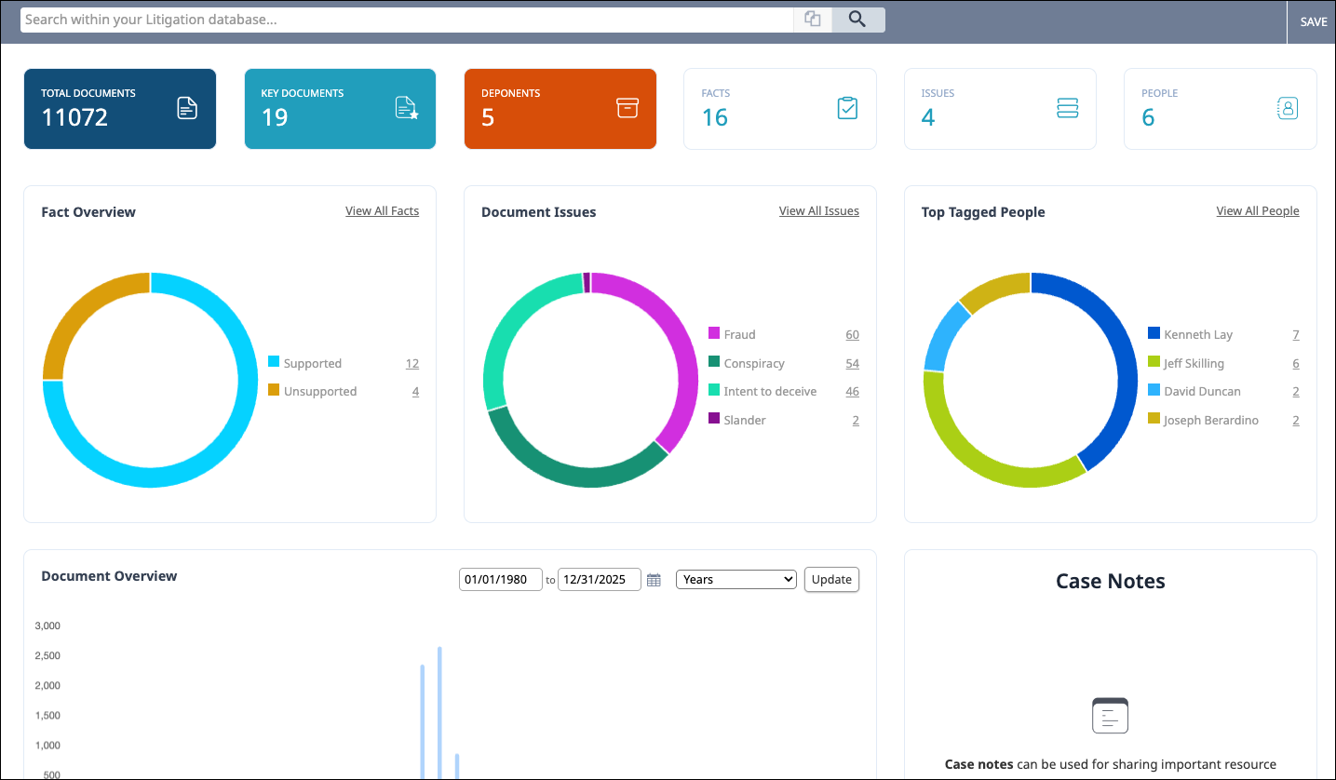Image resolution: width=1336 pixels, height=780 pixels.
Task: Open the Supported facts count 12
Action: tap(412, 364)
